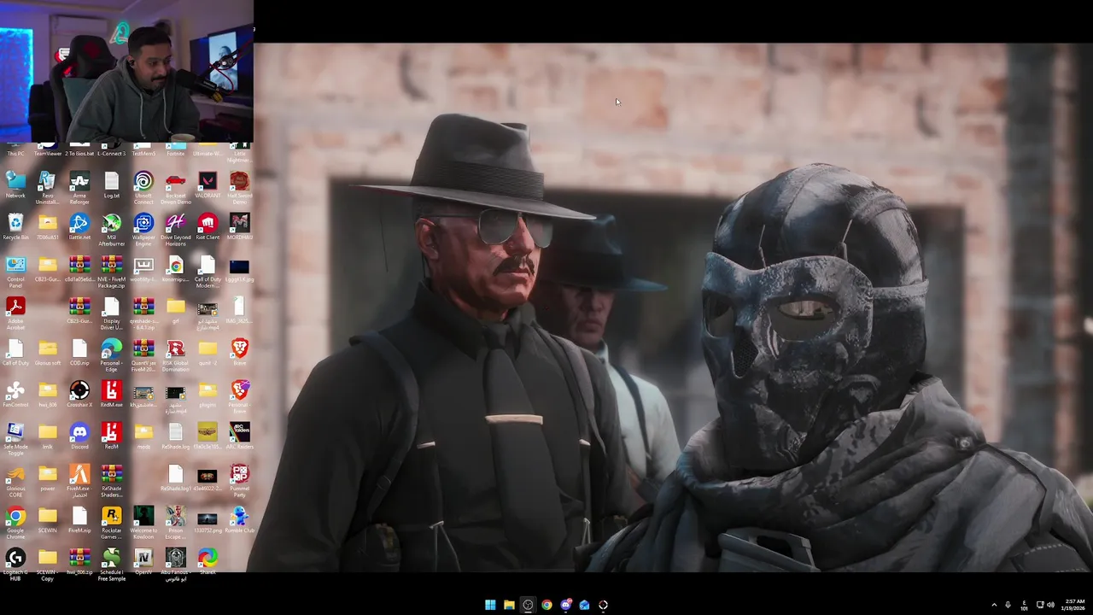This screenshot has height=615, width=1093.
Task: Open the Riot Client shortcut
Action: tap(207, 227)
